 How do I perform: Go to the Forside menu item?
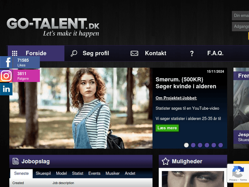click(36, 53)
